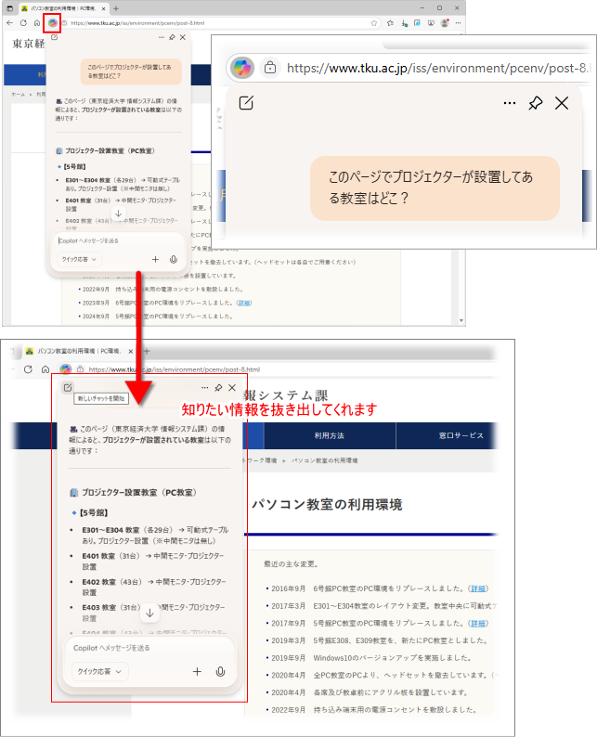Go to home in the bottom browser
This screenshot has height=737, width=597.
[x=45, y=369]
